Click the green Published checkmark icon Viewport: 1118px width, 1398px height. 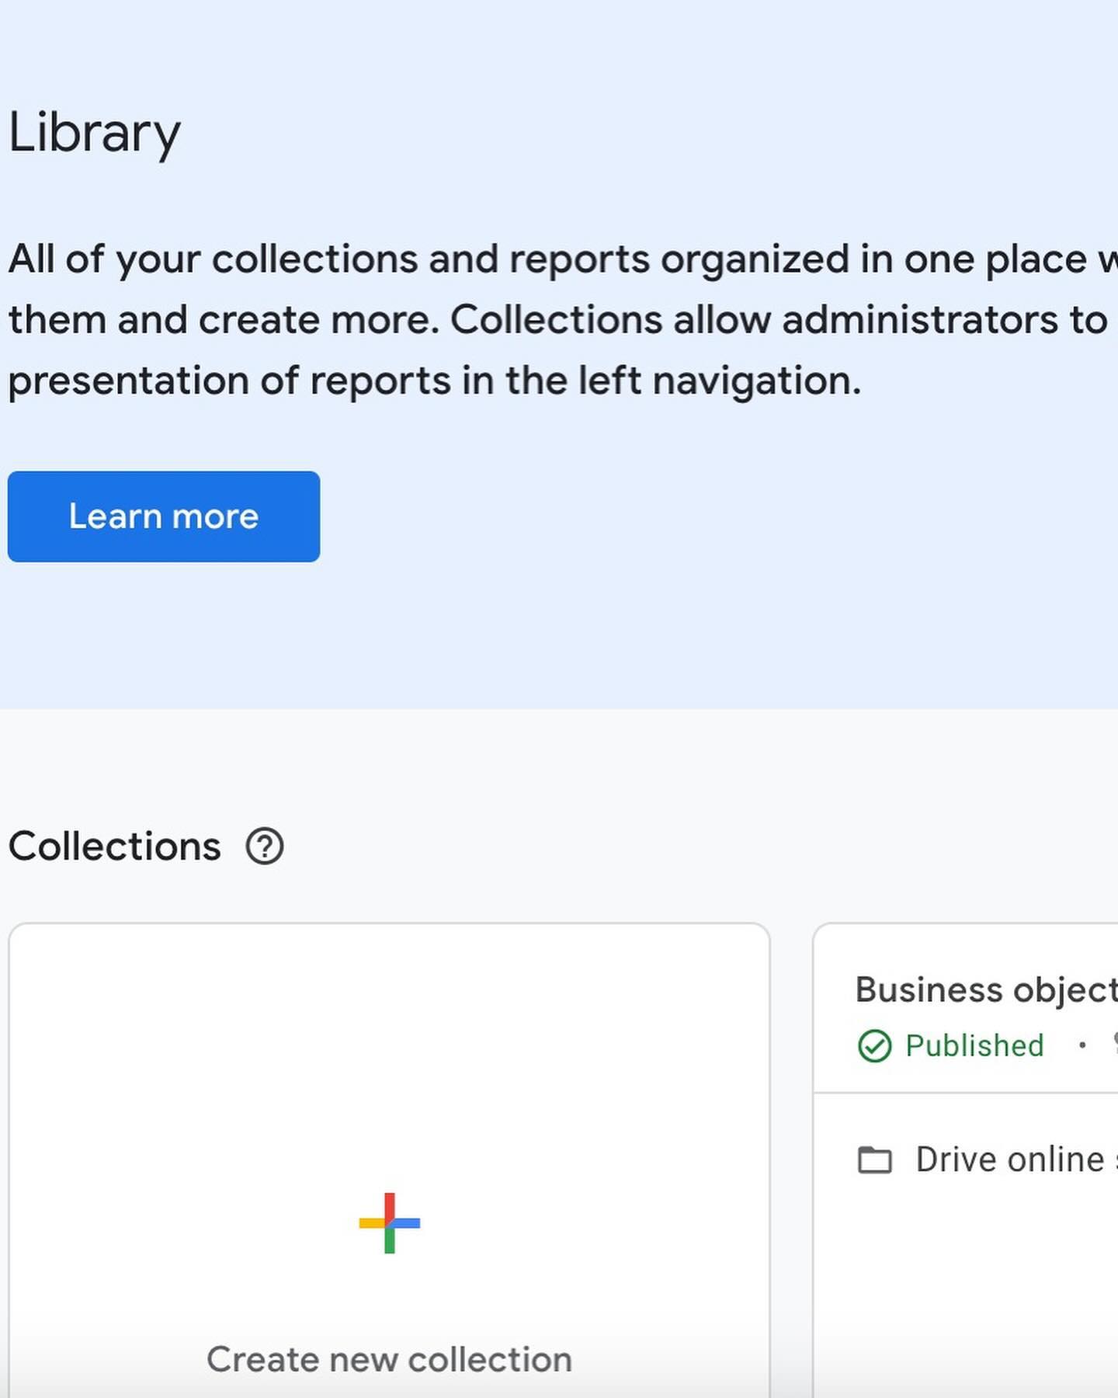875,1046
